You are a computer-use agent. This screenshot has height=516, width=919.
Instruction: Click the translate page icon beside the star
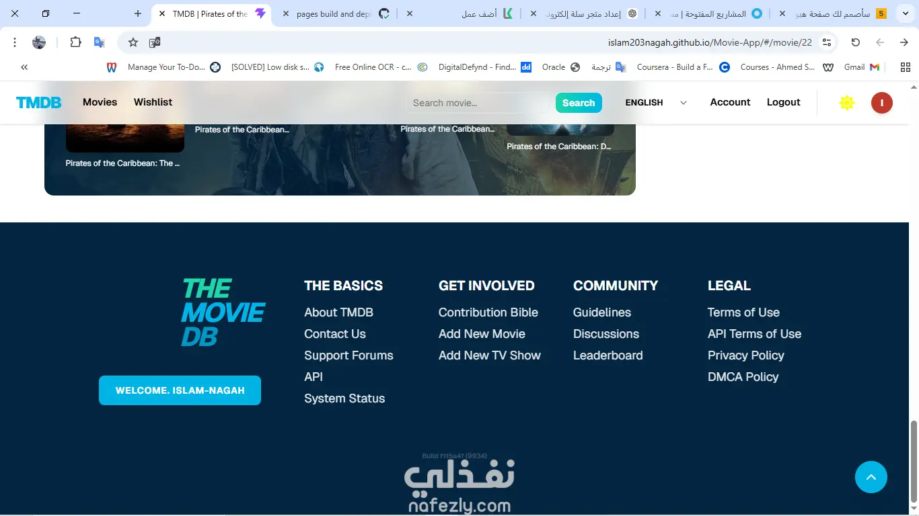tap(155, 42)
